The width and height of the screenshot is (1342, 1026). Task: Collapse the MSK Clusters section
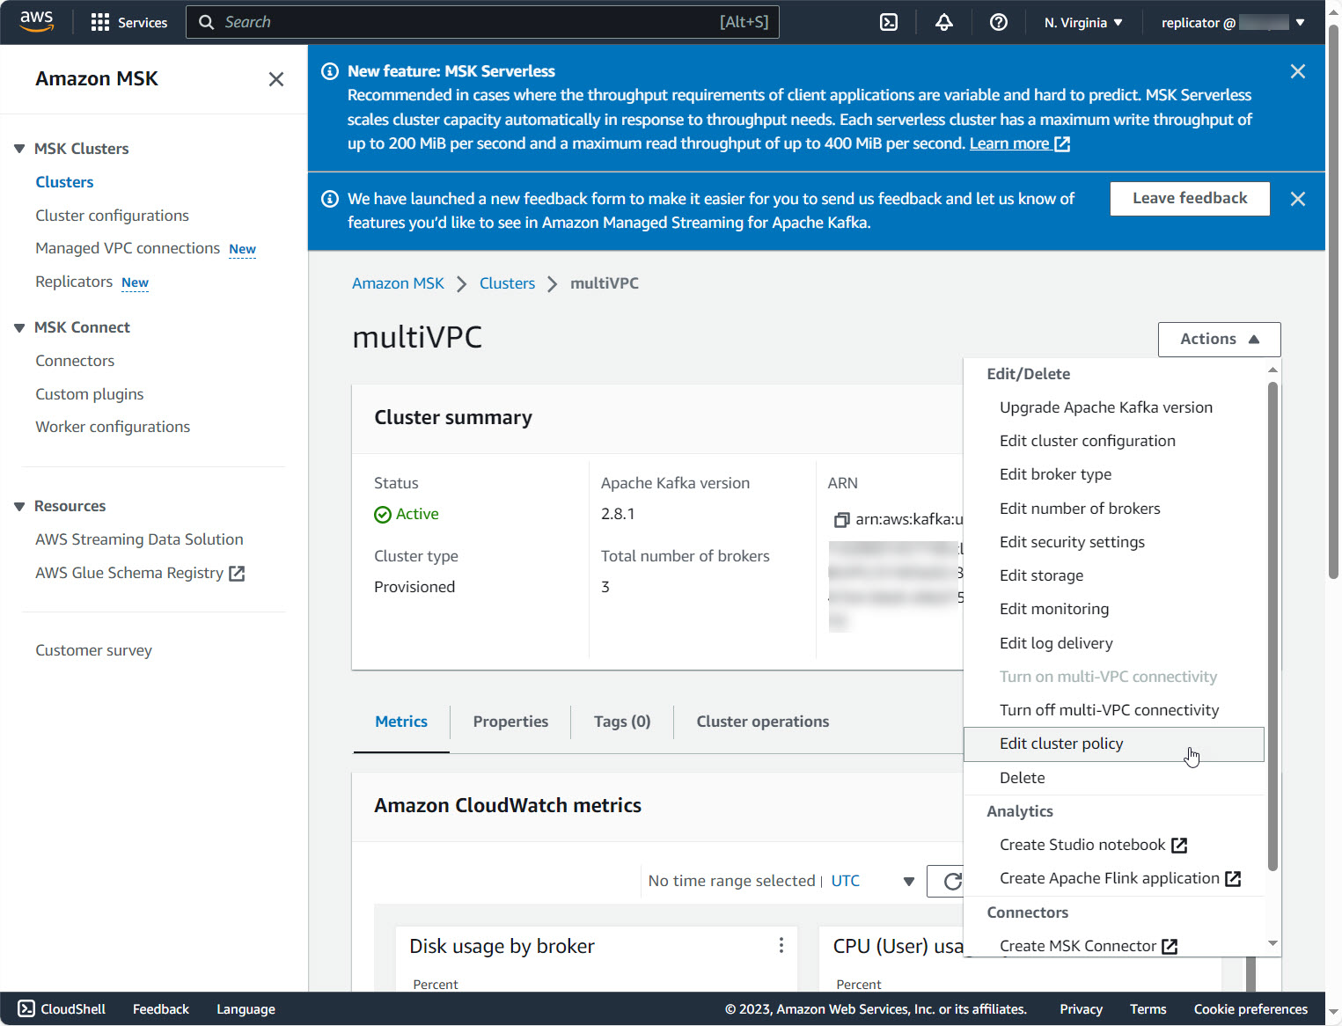coord(19,149)
